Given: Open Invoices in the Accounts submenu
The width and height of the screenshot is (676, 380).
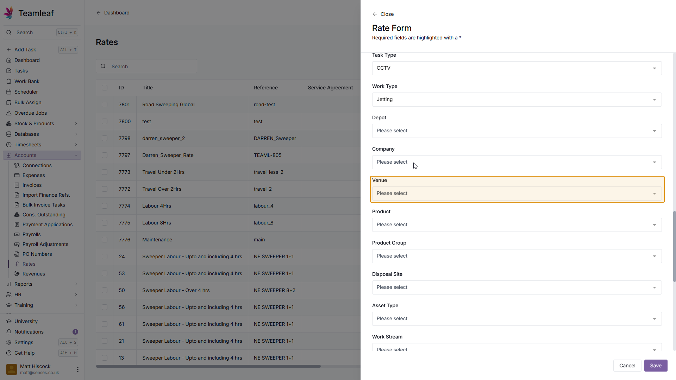Looking at the screenshot, I should click(32, 185).
